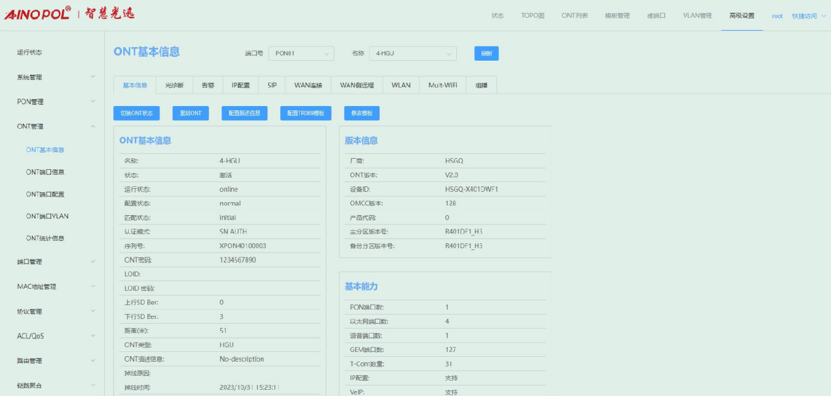Open 配置TR069模板 configuration
Viewport: 831px width, 396px height.
coord(305,113)
